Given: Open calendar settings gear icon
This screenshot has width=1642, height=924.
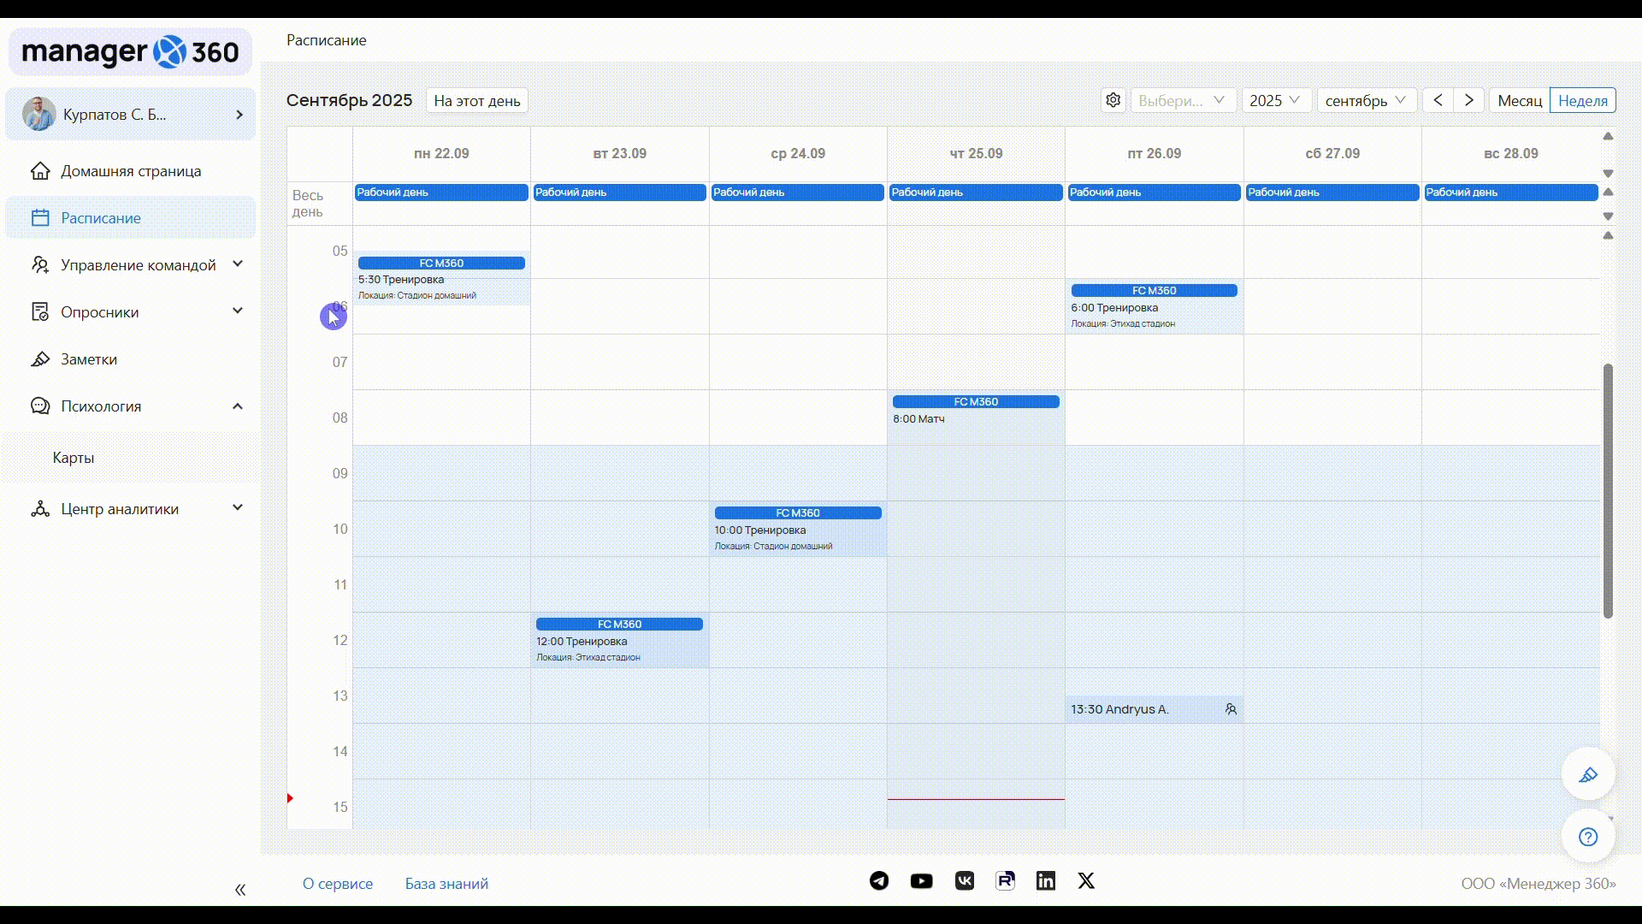Looking at the screenshot, I should click(x=1113, y=100).
